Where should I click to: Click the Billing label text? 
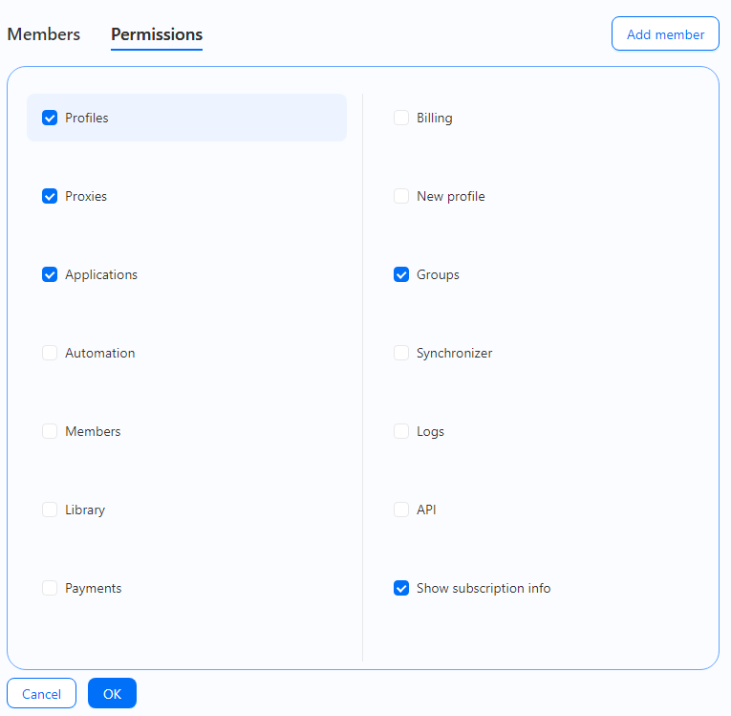click(x=435, y=118)
